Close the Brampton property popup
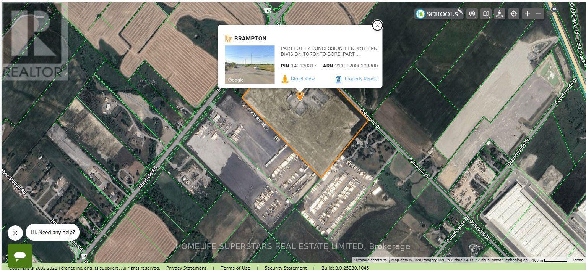This screenshot has height=270, width=586. [x=377, y=25]
